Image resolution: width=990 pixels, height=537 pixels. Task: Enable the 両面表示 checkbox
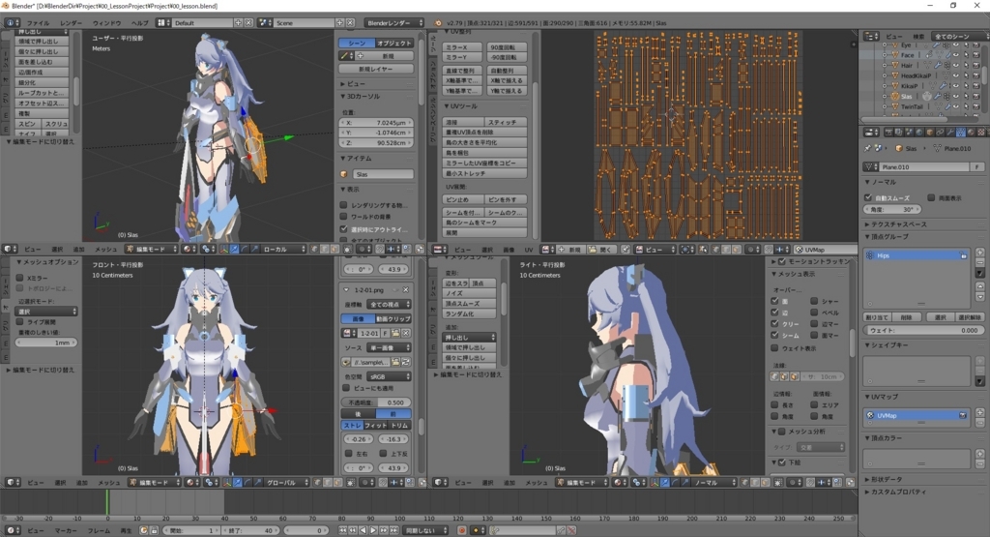click(931, 197)
